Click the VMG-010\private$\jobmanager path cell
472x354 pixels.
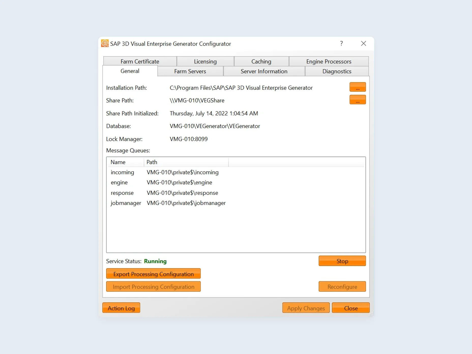point(186,203)
